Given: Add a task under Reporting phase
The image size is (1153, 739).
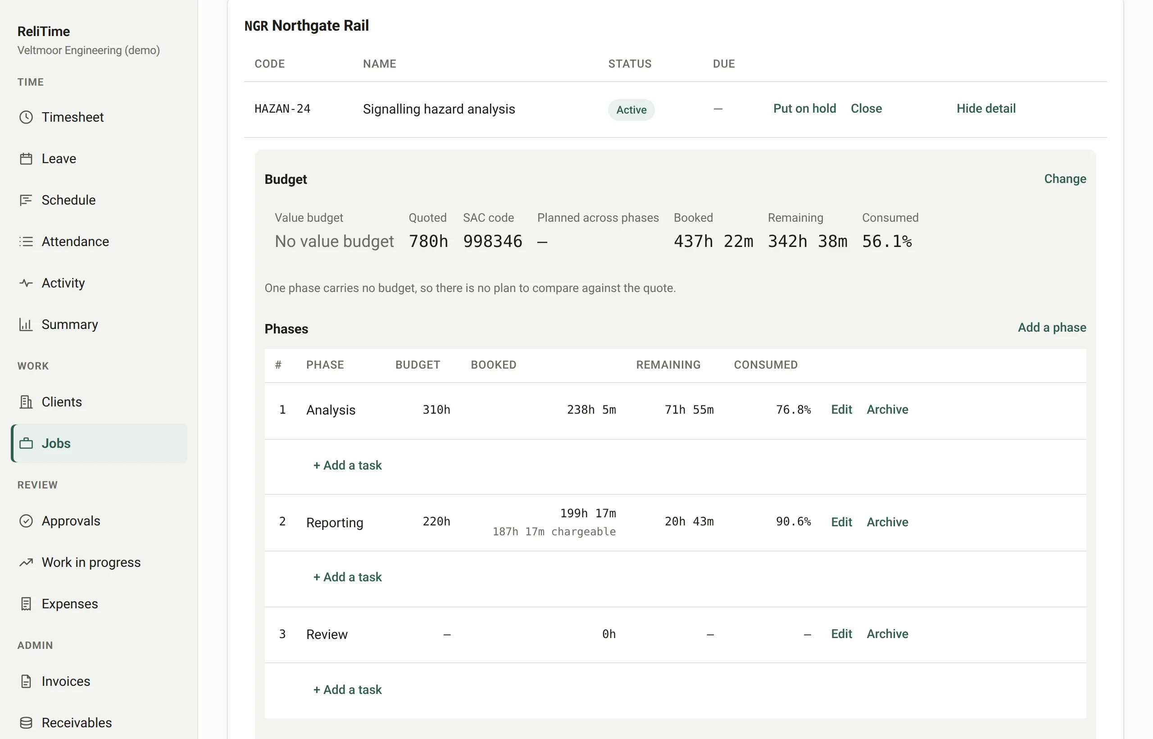Looking at the screenshot, I should pos(347,577).
